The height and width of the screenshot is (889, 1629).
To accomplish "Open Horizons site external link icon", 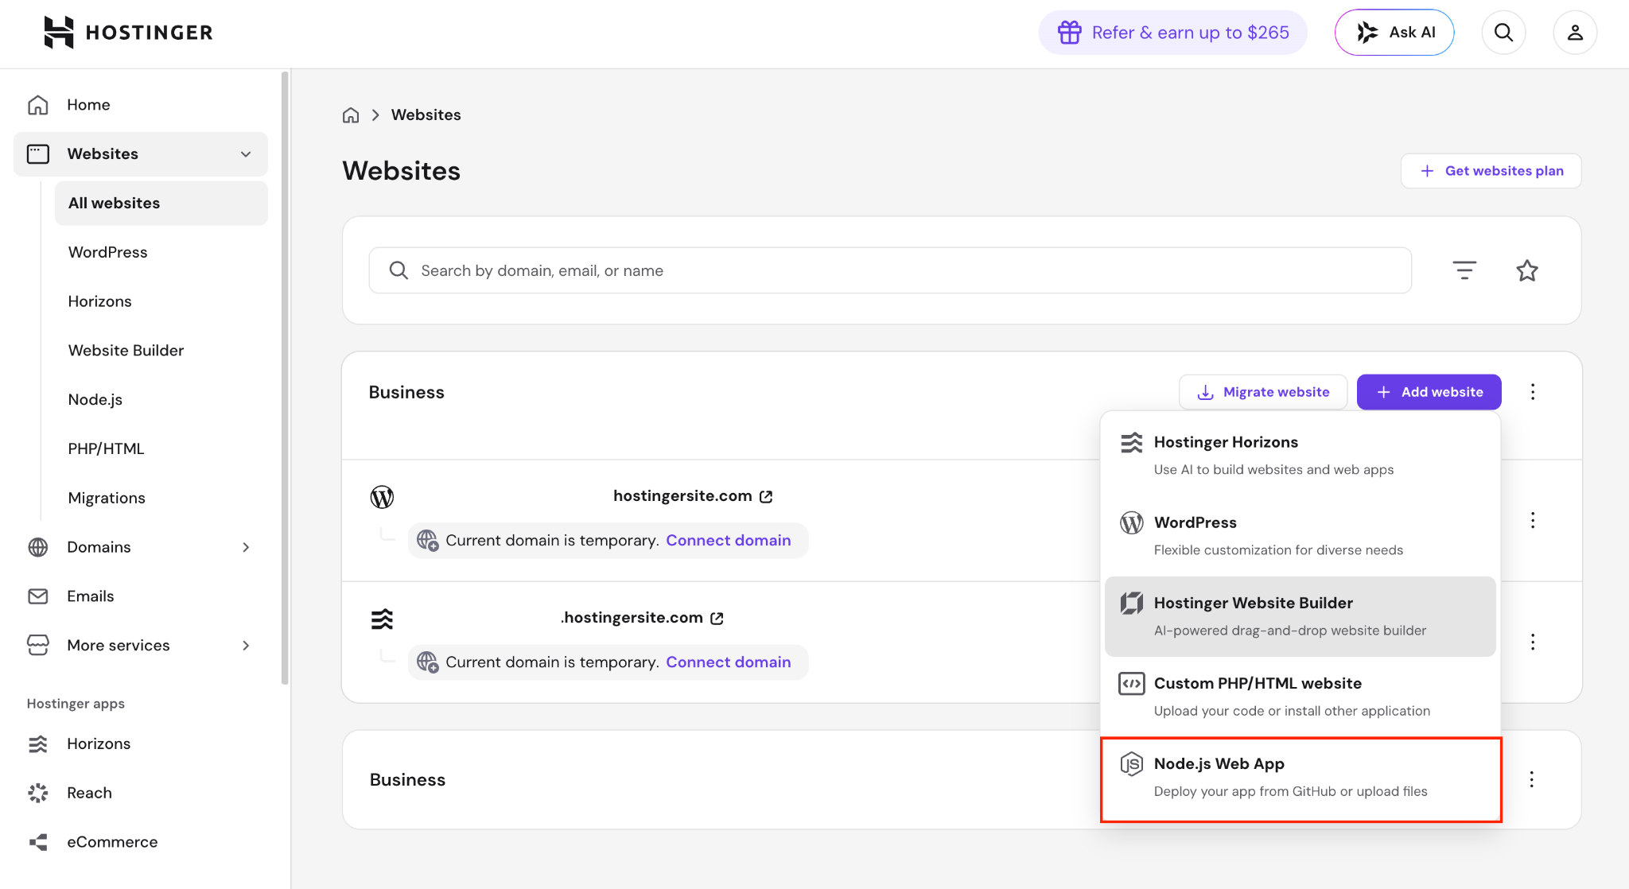I will point(717,619).
